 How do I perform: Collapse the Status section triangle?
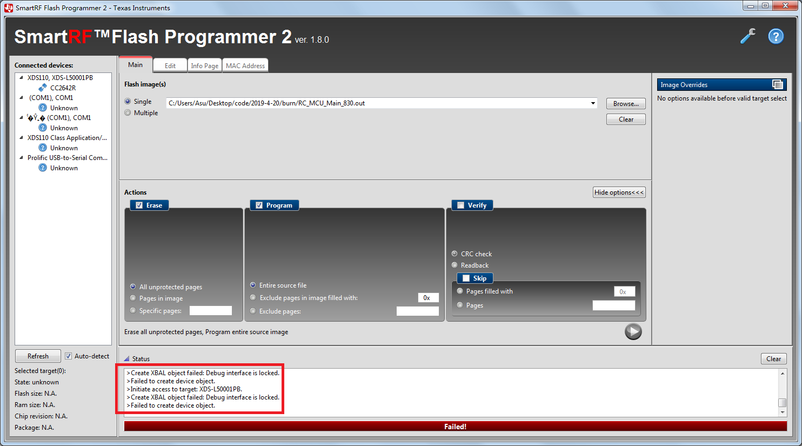click(126, 358)
